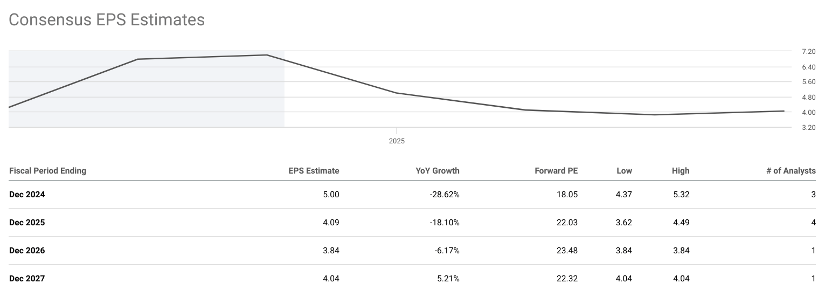This screenshot has width=825, height=297.
Task: Click the 2025 marker on chart x-axis
Action: tap(397, 141)
